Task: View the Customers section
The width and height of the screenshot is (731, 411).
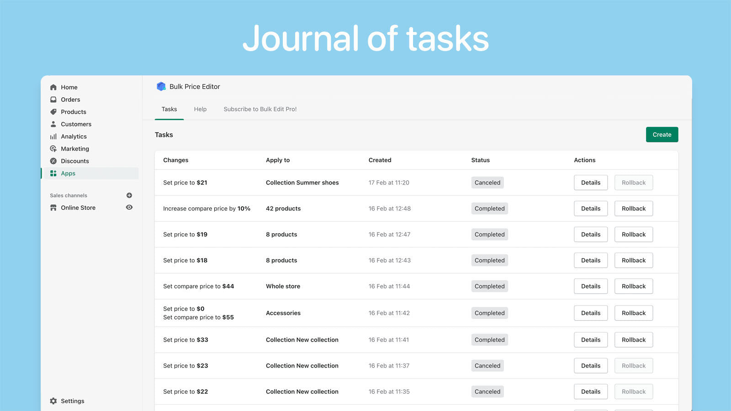Action: tap(76, 124)
